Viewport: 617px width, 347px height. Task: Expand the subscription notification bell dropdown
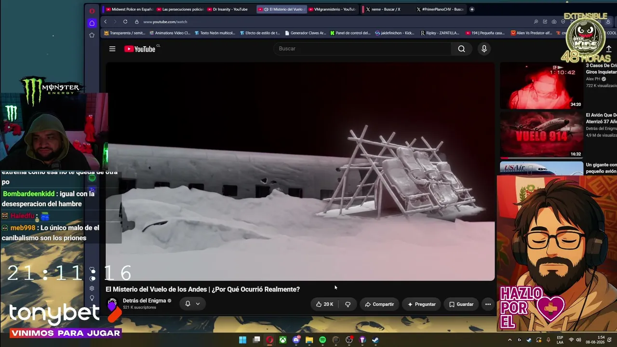click(x=192, y=304)
